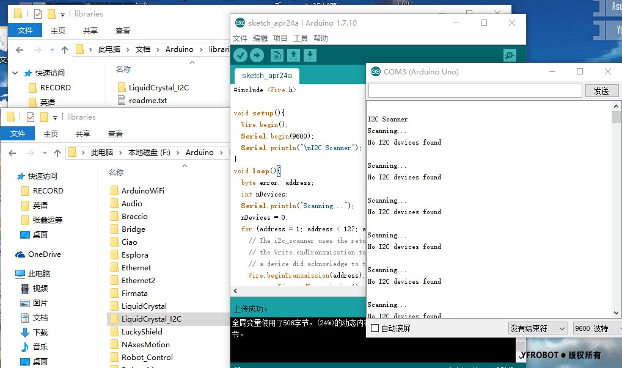622x368 pixels.
Task: Verify the sketch with the checkmark icon
Action: click(241, 54)
